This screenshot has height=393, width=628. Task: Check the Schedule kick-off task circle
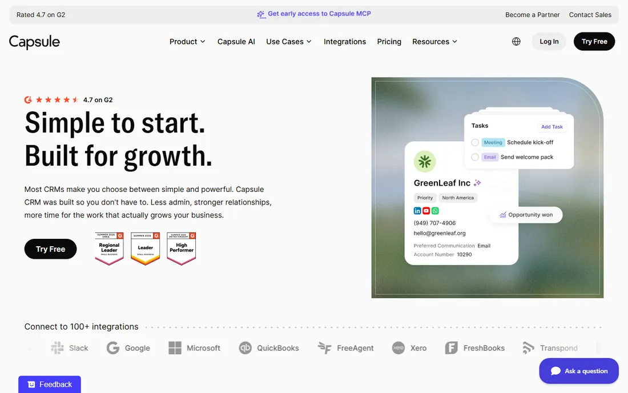(x=475, y=142)
